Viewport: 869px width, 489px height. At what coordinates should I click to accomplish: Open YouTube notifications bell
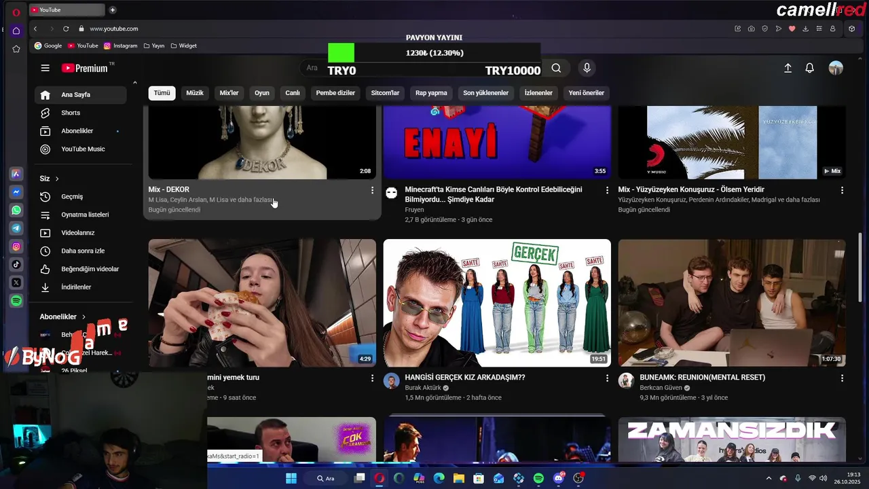[809, 68]
